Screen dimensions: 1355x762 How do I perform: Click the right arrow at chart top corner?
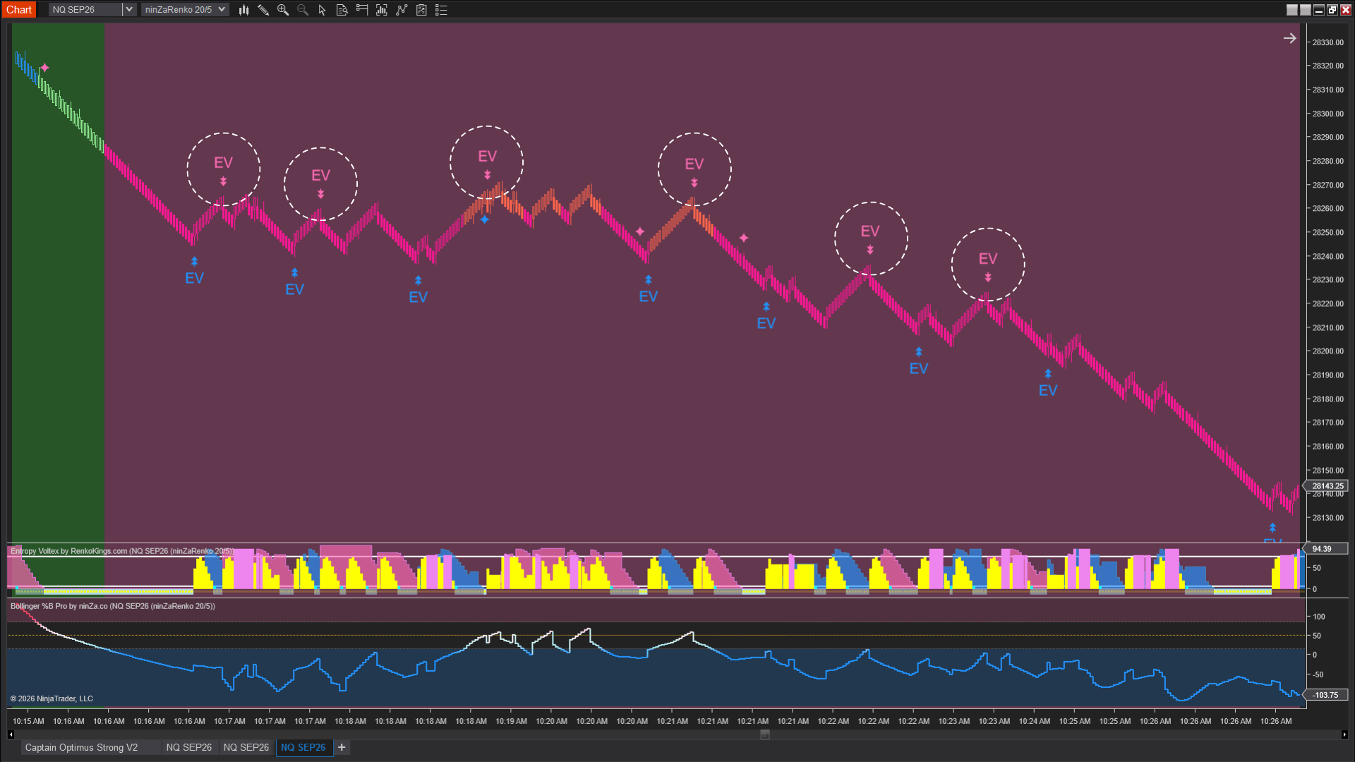coord(1289,38)
